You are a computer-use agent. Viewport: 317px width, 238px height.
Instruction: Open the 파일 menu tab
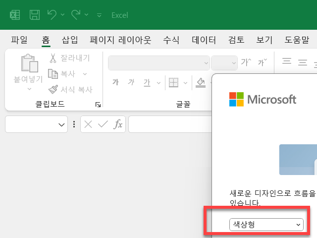(19, 40)
